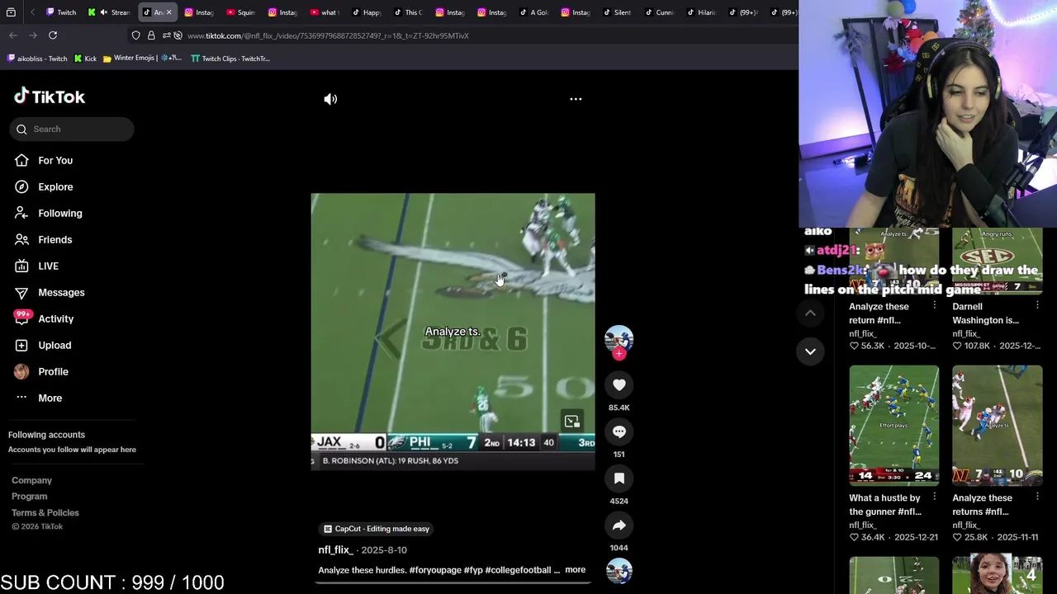Open the video three-dots options menu
Screen dimensions: 1057x594
pyautogui.click(x=576, y=99)
